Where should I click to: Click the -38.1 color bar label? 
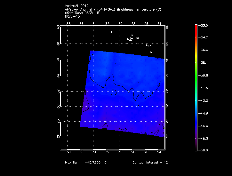click(x=204, y=63)
